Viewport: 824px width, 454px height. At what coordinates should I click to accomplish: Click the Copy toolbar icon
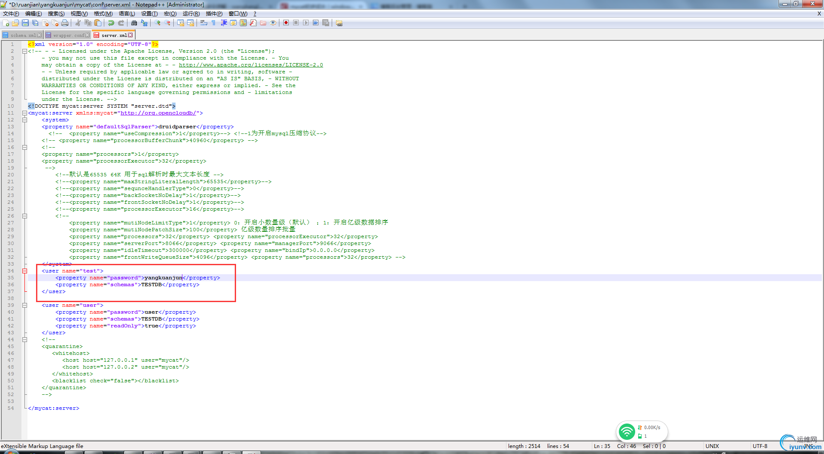tap(88, 23)
